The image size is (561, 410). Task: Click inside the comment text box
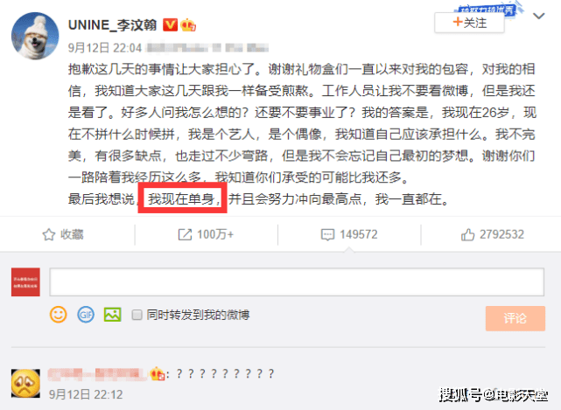[297, 282]
